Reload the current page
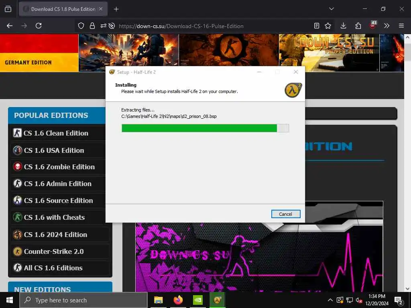The height and width of the screenshot is (308, 411). click(39, 26)
